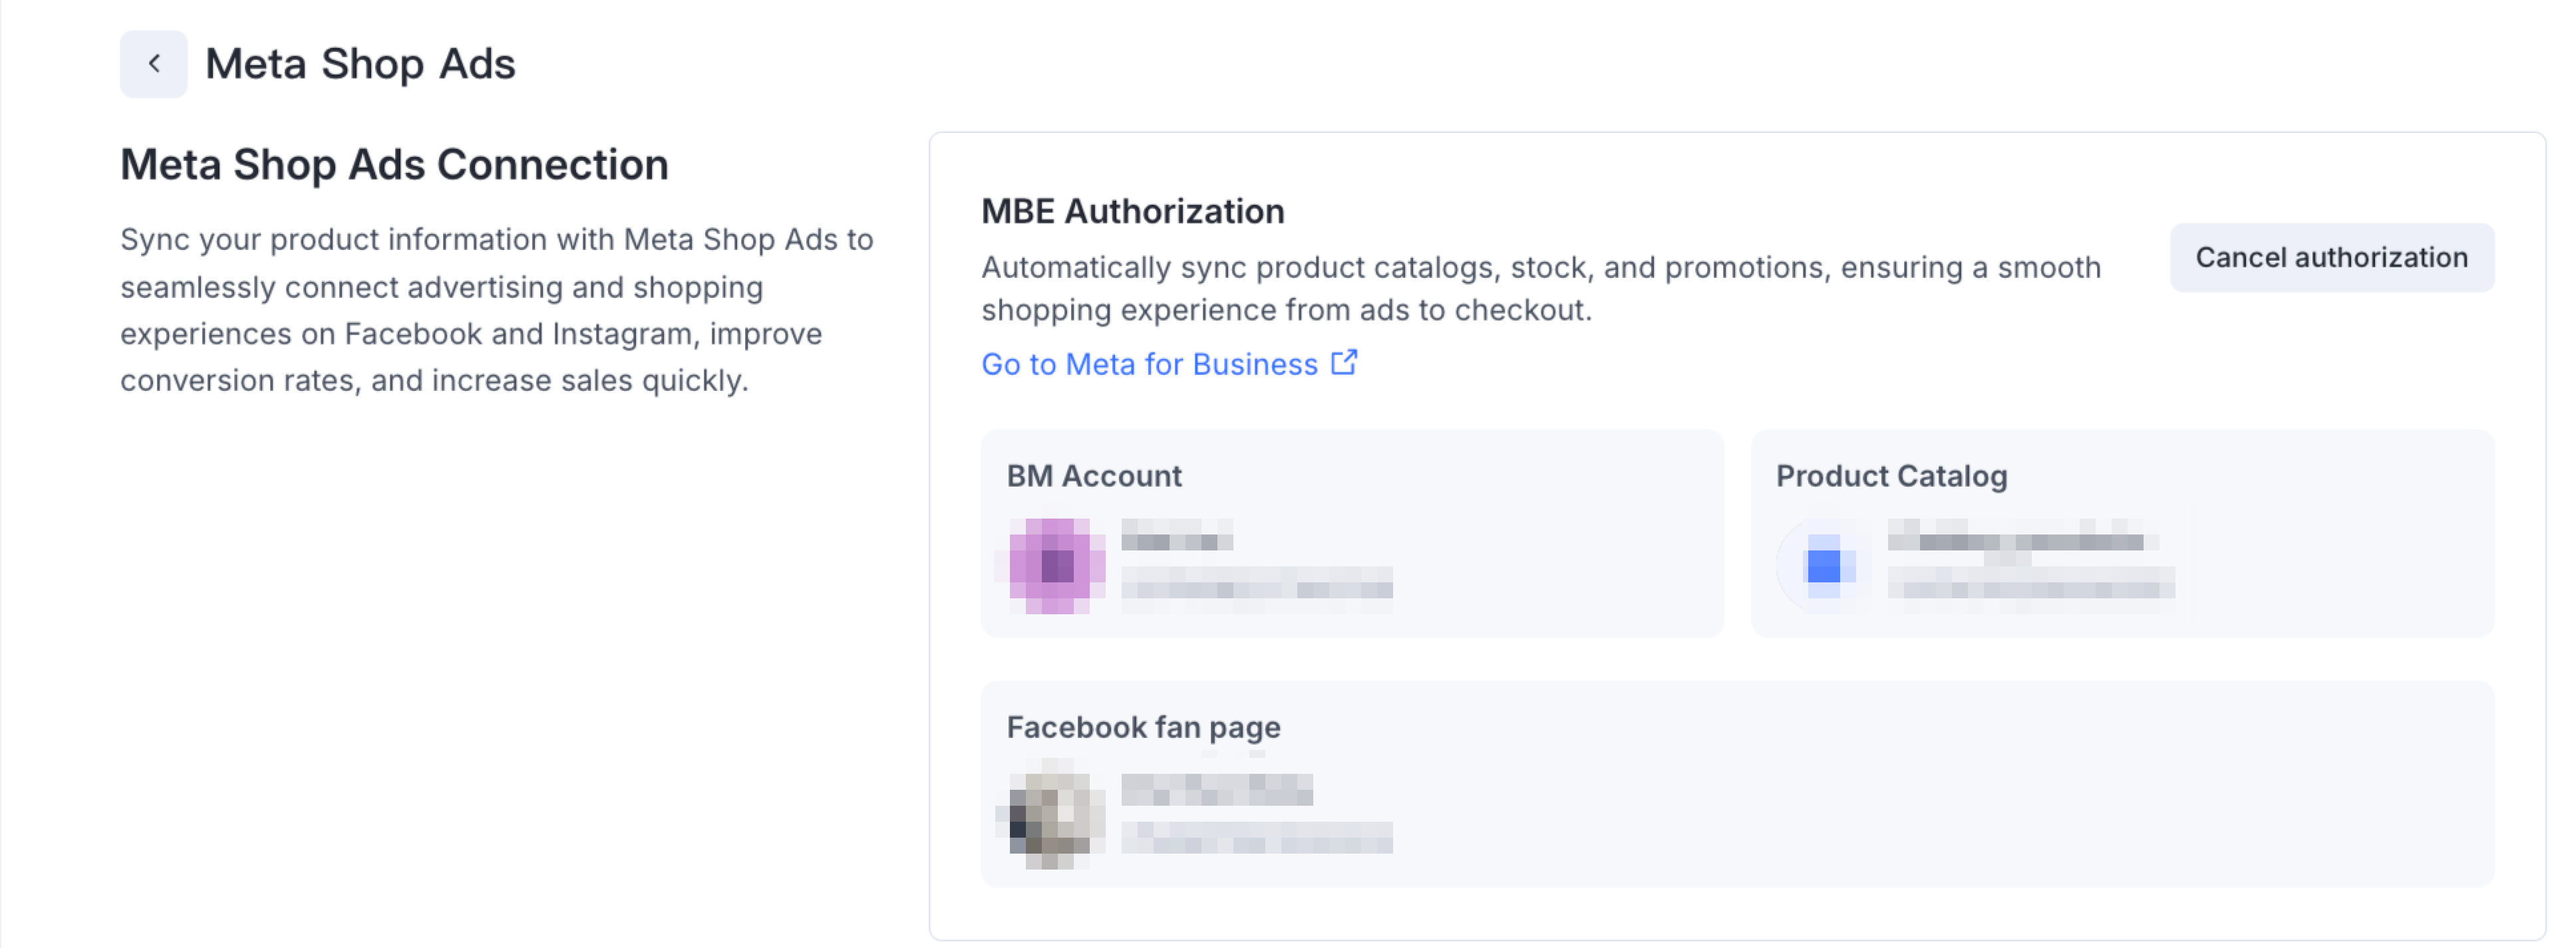The image size is (2576, 948).
Task: Open the Go to Meta for Business link
Action: (1149, 364)
